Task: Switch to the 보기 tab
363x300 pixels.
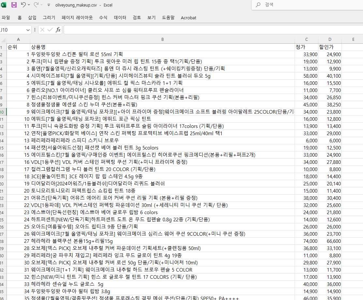Action: (152, 18)
